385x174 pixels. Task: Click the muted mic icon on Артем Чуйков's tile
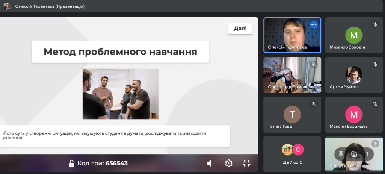(375, 64)
